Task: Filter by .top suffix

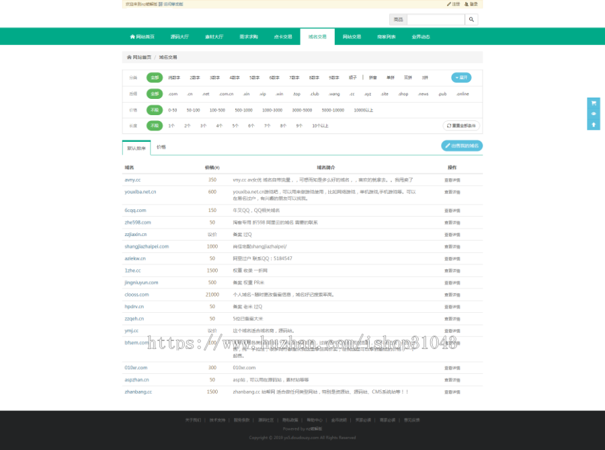Action: (296, 93)
